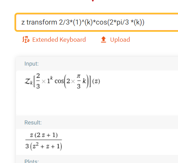This screenshot has height=163, width=178.
Task: Click the numerator z(2z+1) of the result
Action: point(44,135)
